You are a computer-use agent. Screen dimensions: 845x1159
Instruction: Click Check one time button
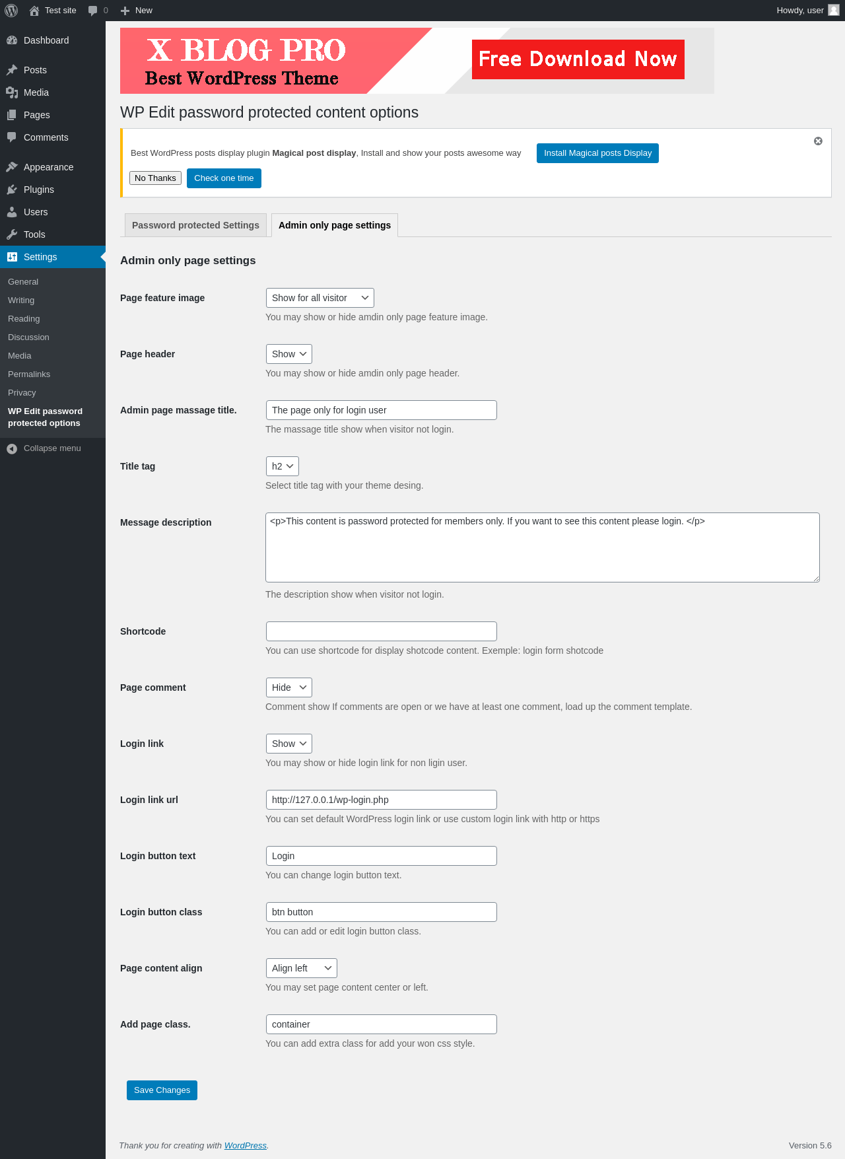click(224, 178)
